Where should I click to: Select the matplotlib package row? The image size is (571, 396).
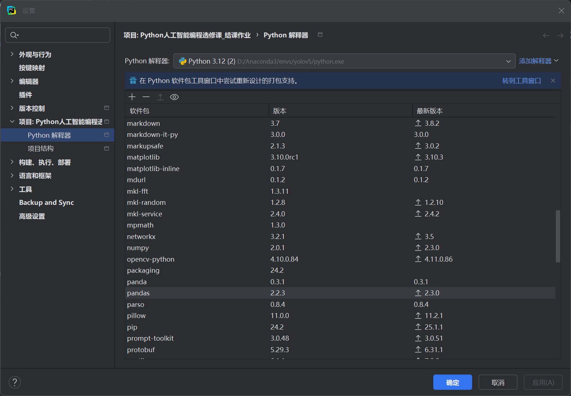pos(340,157)
